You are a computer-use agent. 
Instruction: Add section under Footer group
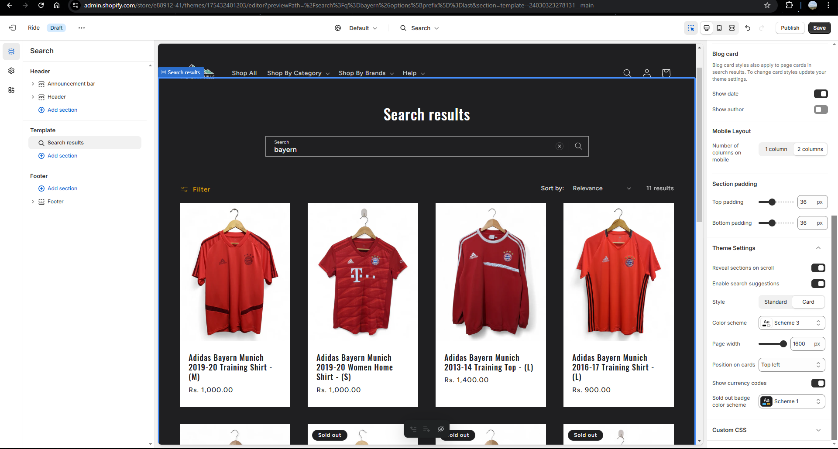pyautogui.click(x=58, y=189)
